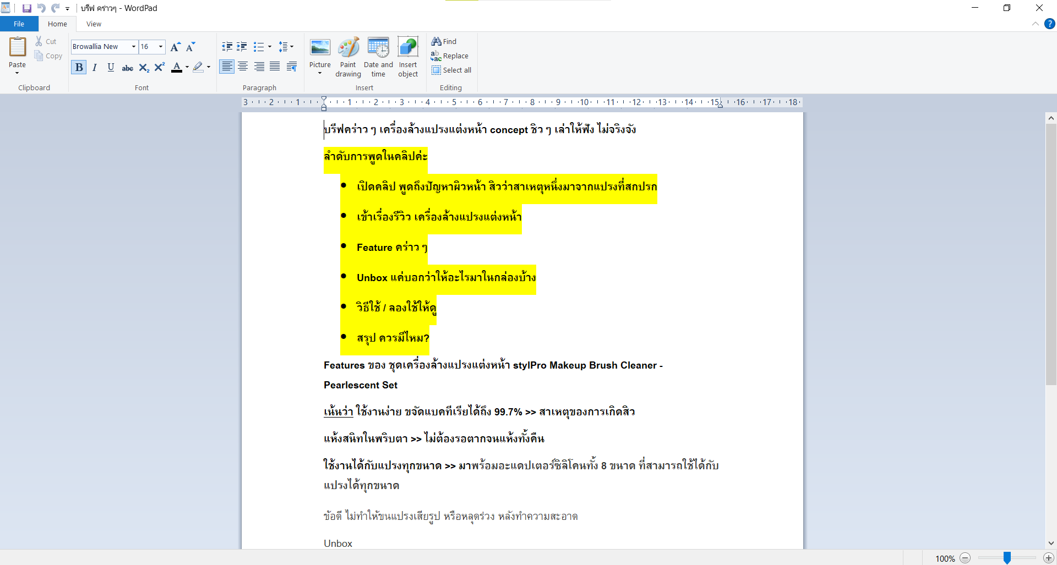Insert a Paint drawing
This screenshot has height=565, width=1057.
348,57
